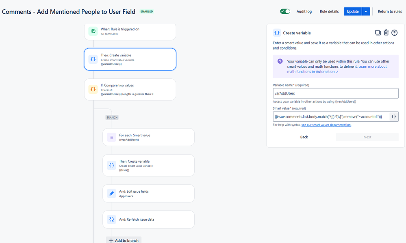
Task: Select the And: Re-fetch issue data step
Action: pos(148,219)
